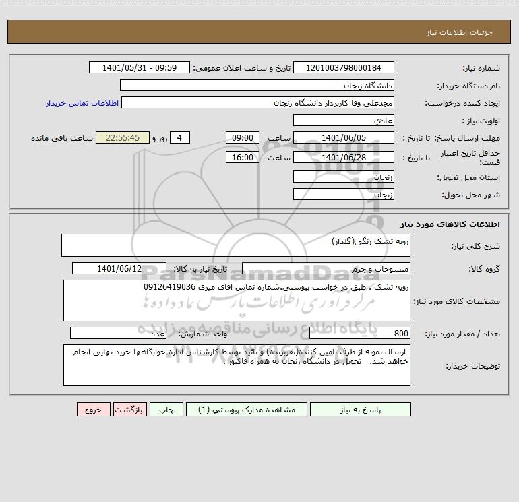
Task: Click the شهر محل تحویل label
Action: pyautogui.click(x=470, y=195)
